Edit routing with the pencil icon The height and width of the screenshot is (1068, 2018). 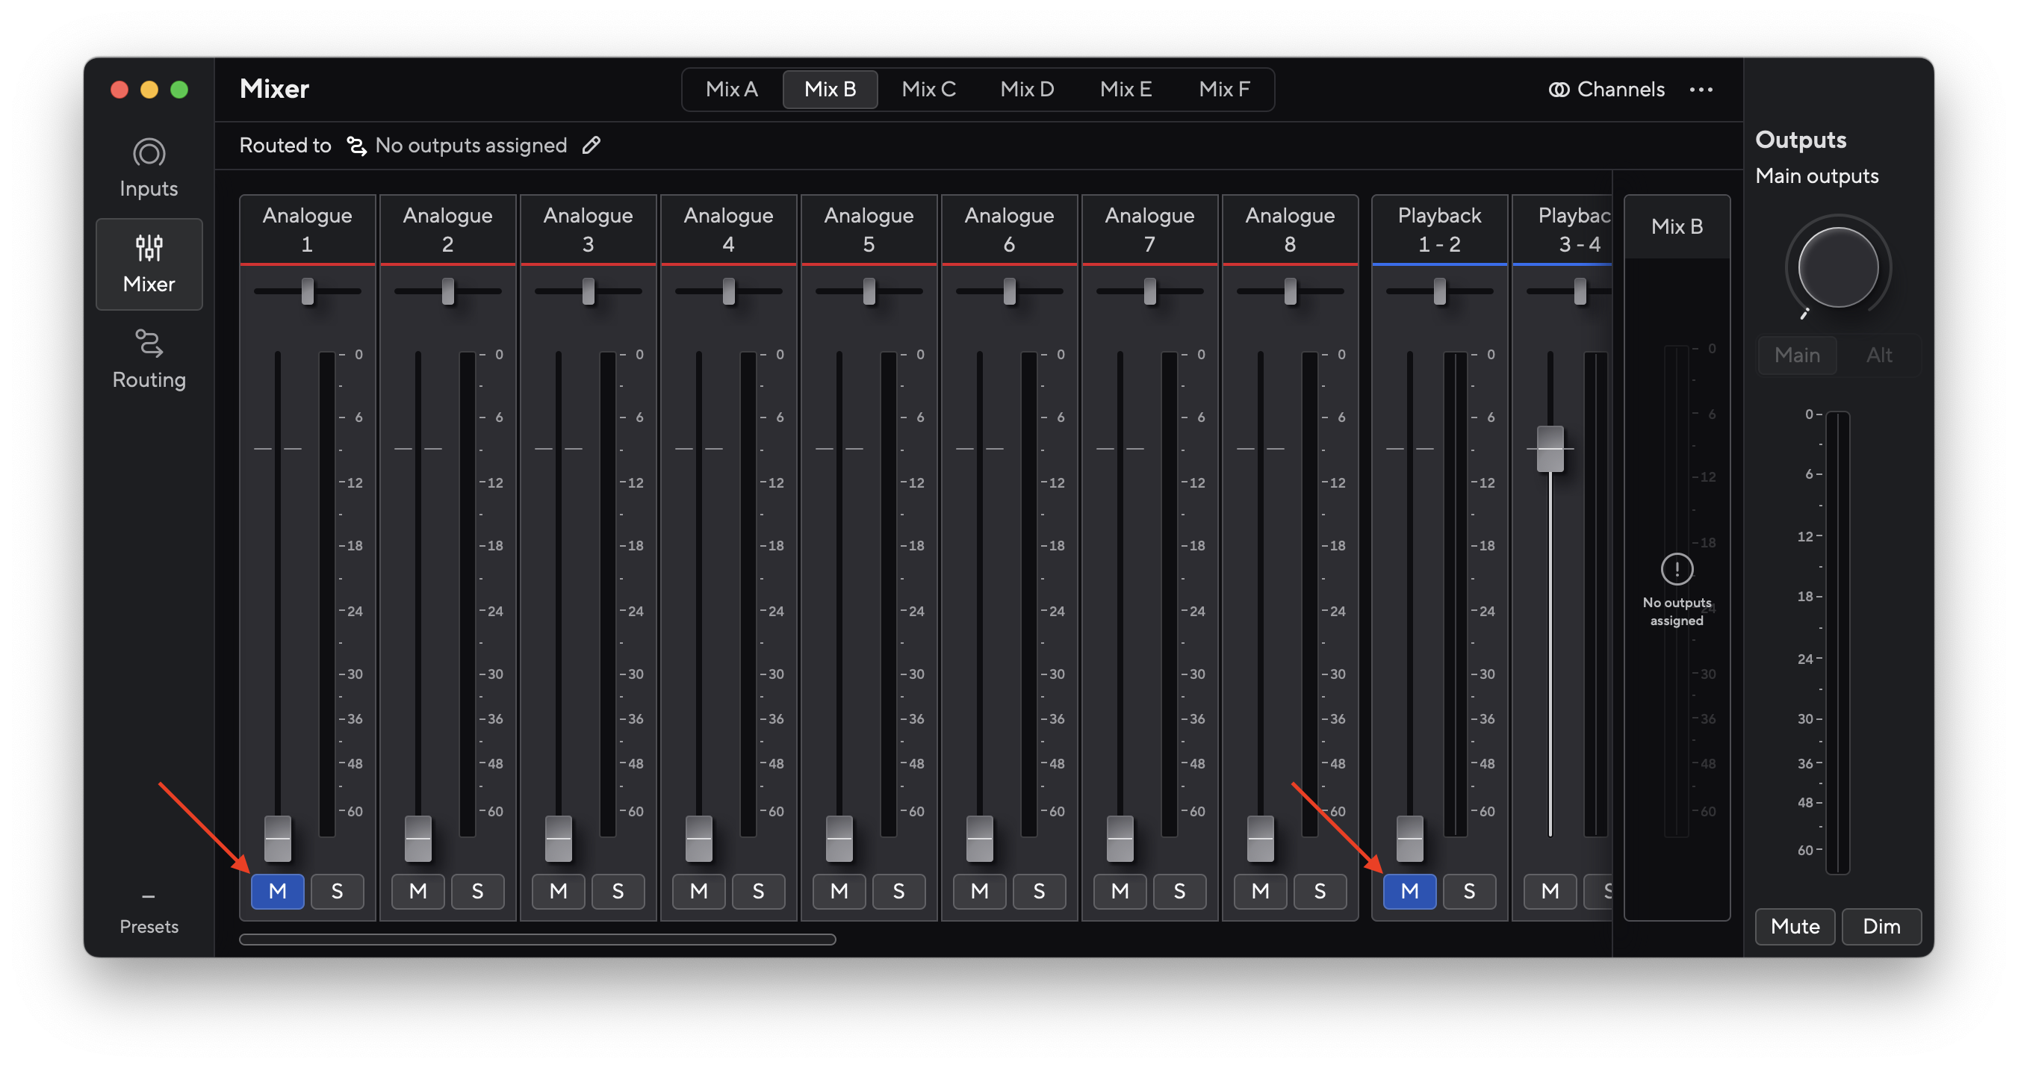[x=592, y=145]
